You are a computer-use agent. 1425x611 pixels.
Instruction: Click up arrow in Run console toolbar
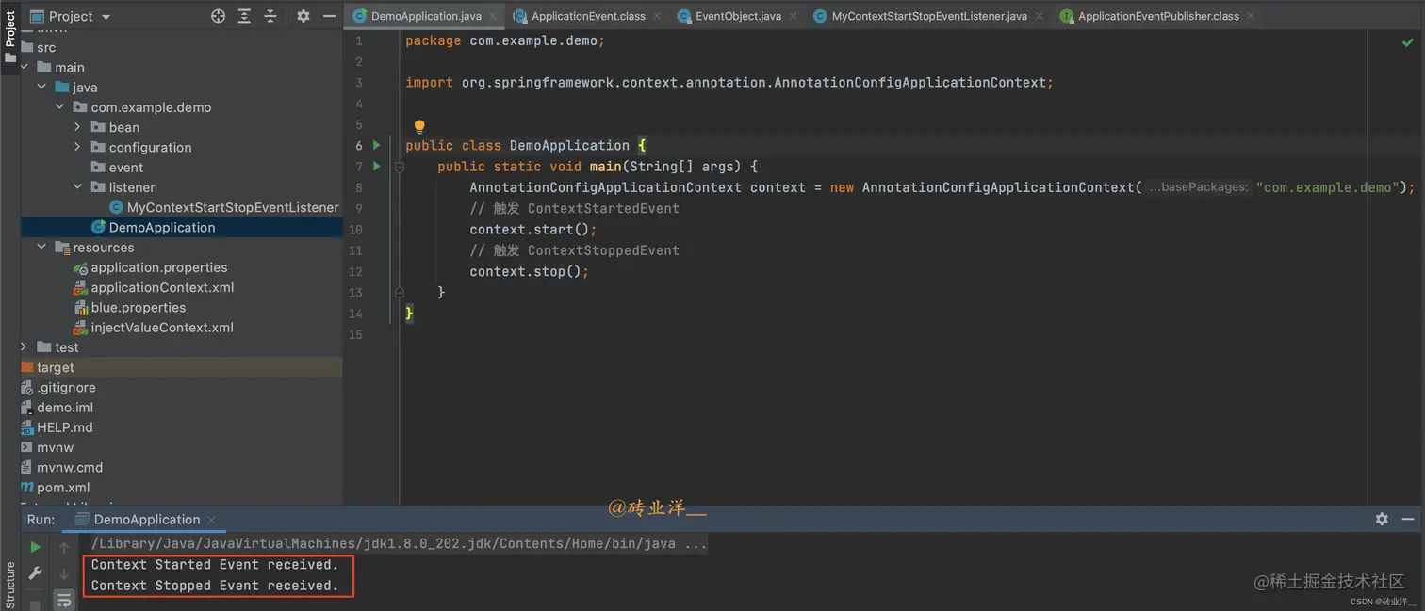(x=64, y=548)
